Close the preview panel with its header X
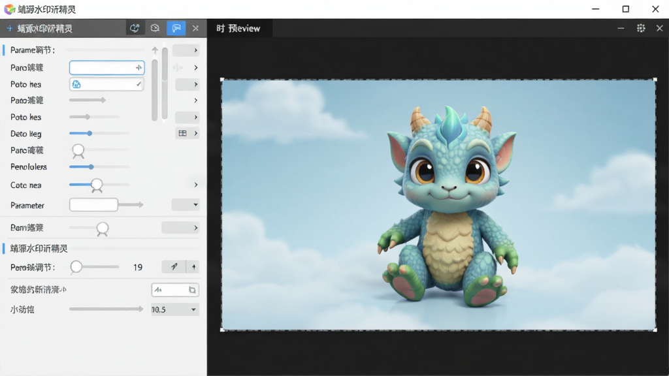The image size is (669, 376). click(660, 29)
